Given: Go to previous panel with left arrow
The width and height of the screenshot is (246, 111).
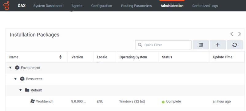Looking at the screenshot, I should pos(232,34).
